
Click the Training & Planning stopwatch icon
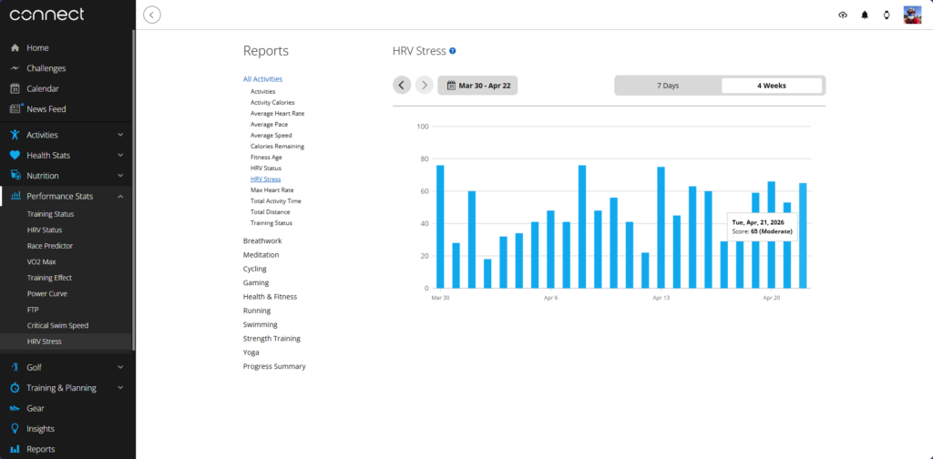point(15,388)
